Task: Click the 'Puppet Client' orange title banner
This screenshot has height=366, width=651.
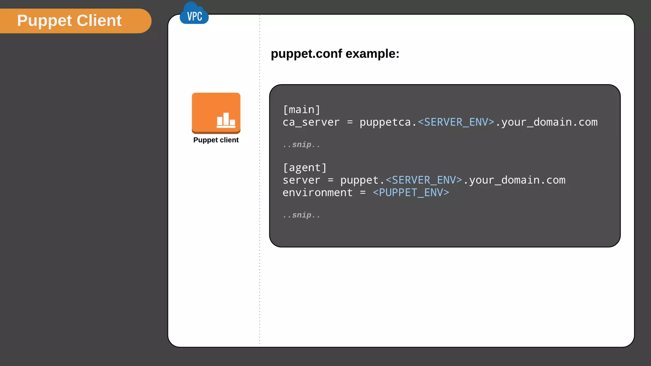Action: point(76,21)
